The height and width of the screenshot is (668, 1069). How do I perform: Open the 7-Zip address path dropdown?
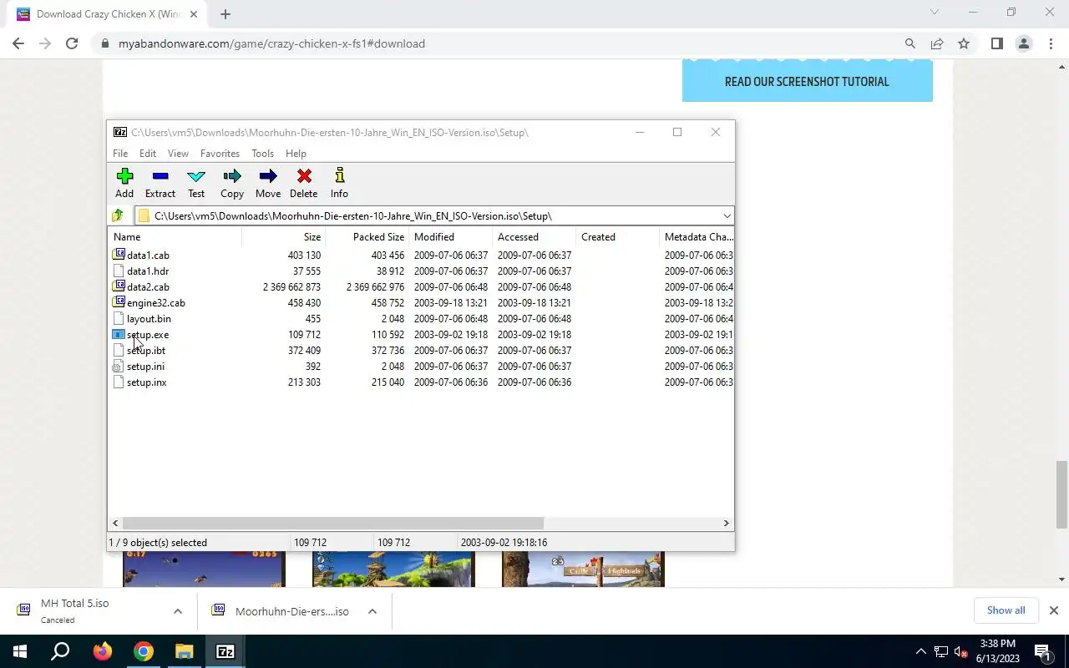point(727,215)
